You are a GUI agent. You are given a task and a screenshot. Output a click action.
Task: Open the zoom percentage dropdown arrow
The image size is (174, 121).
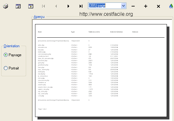(x=123, y=6)
